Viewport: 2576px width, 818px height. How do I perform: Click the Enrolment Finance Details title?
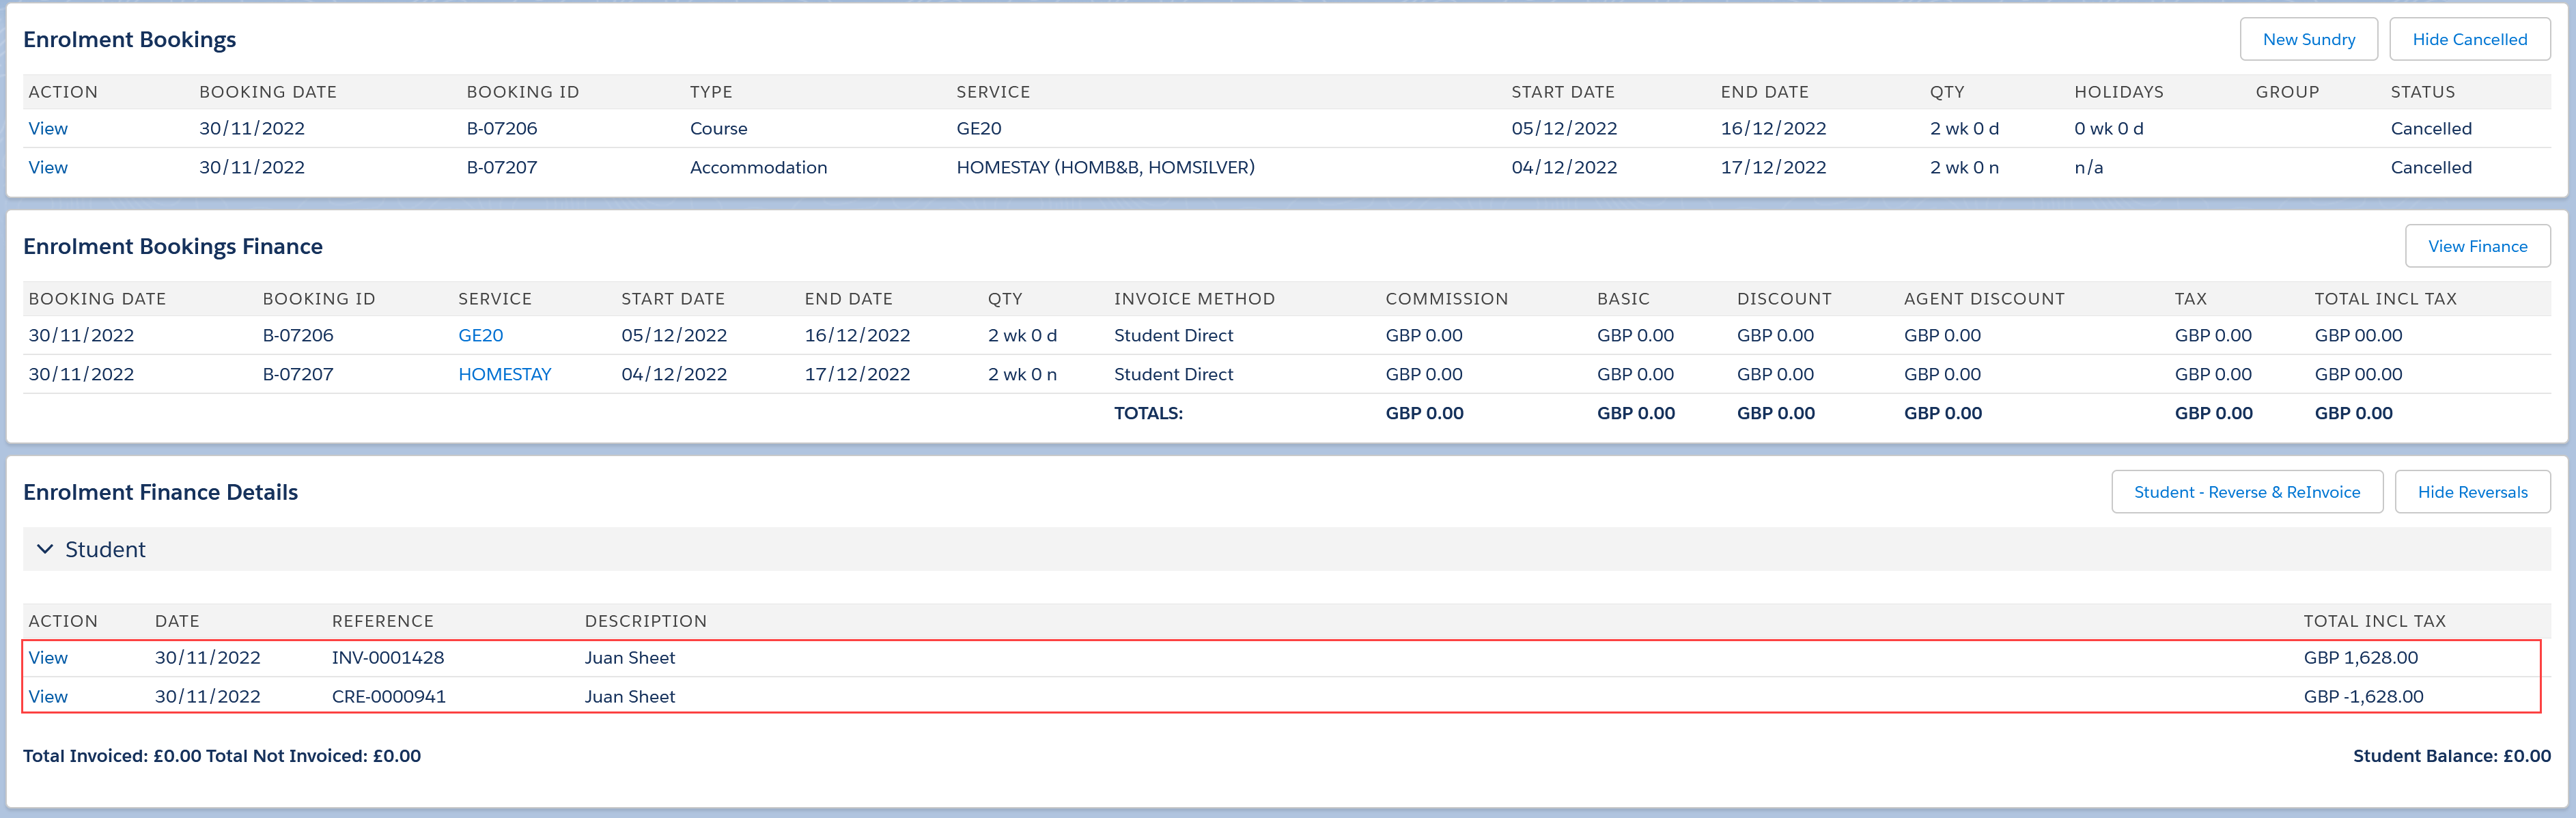[160, 492]
